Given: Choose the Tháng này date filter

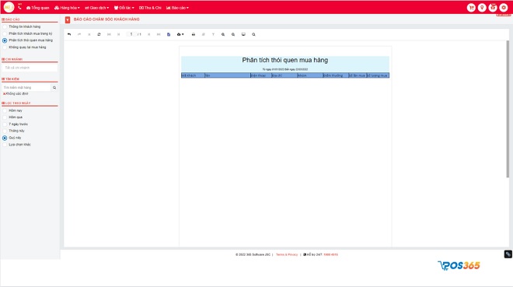Looking at the screenshot, I should click(14, 131).
